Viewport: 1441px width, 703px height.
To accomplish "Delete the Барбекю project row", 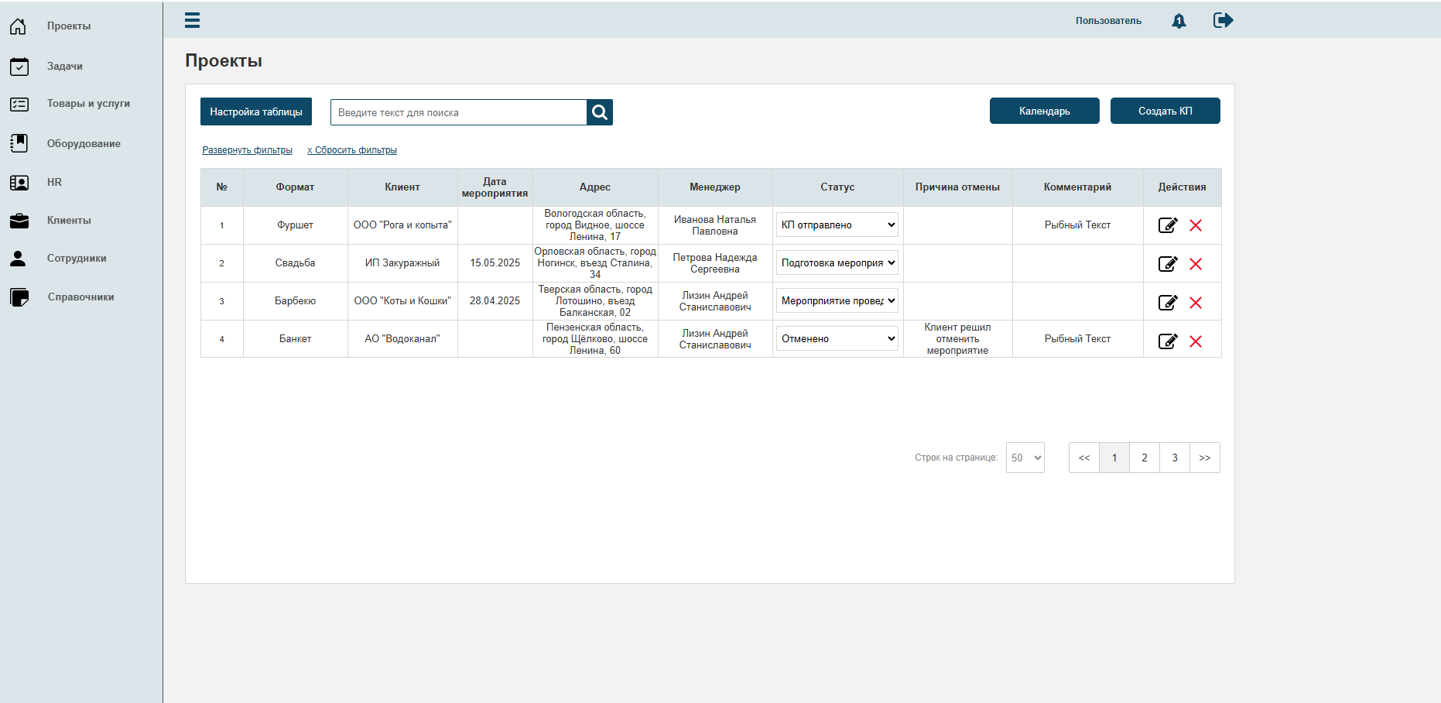I will point(1196,303).
